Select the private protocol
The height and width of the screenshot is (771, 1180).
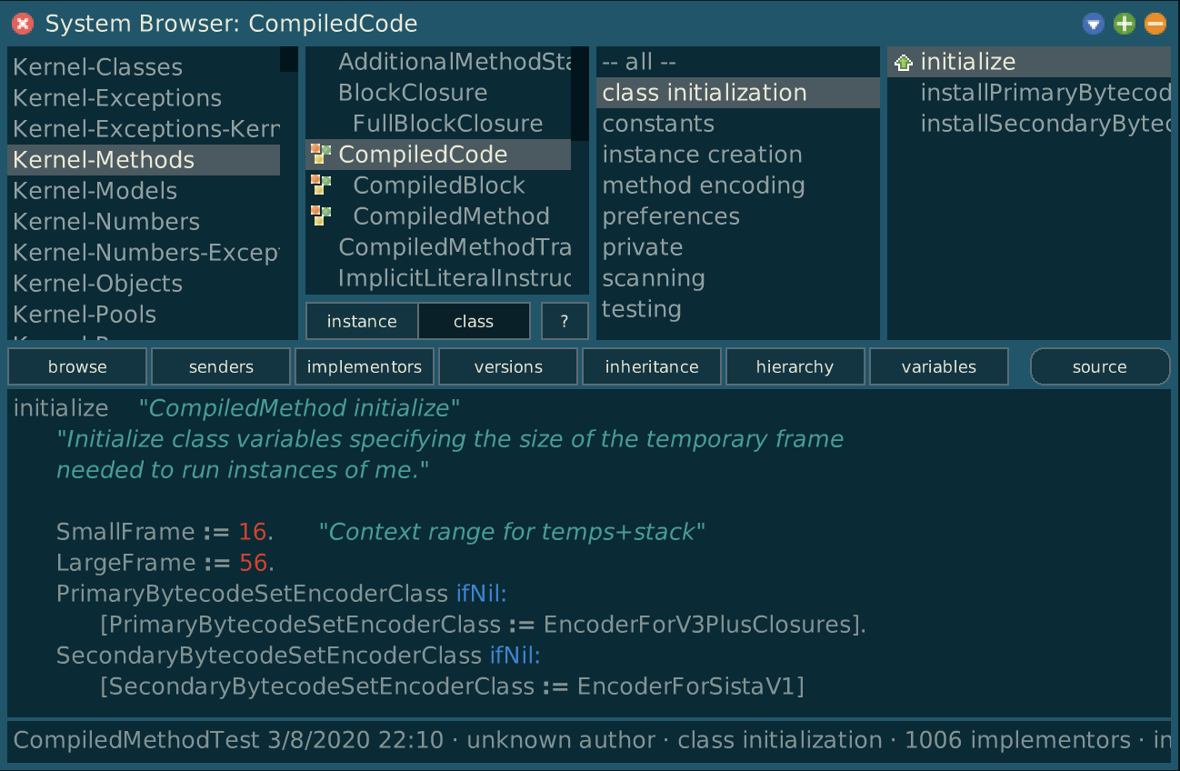pos(738,247)
